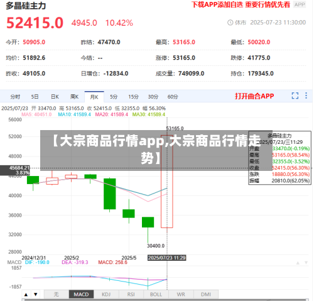Click the DIF: -190.0 label

tap(37, 262)
